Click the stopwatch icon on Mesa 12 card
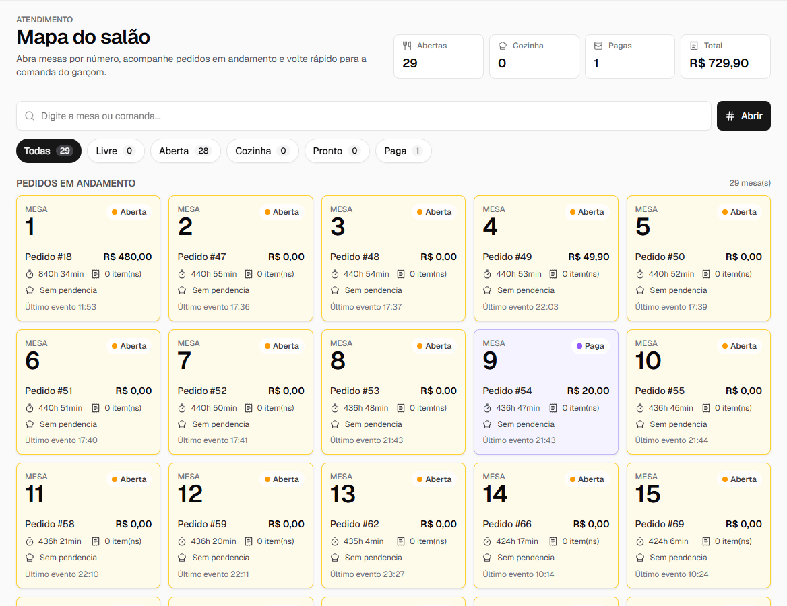The image size is (787, 606). pyautogui.click(x=182, y=542)
